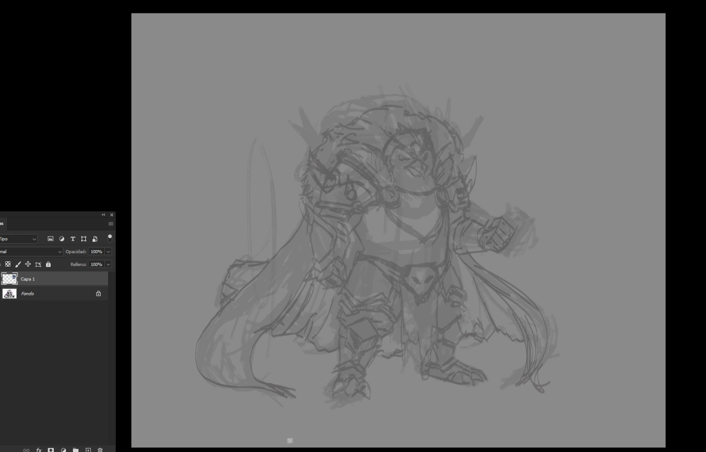Create a new layer icon
Viewport: 706px width, 452px height.
[x=88, y=450]
